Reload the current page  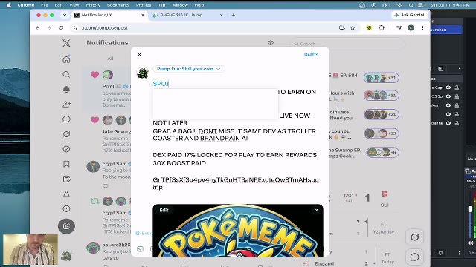tap(61, 28)
